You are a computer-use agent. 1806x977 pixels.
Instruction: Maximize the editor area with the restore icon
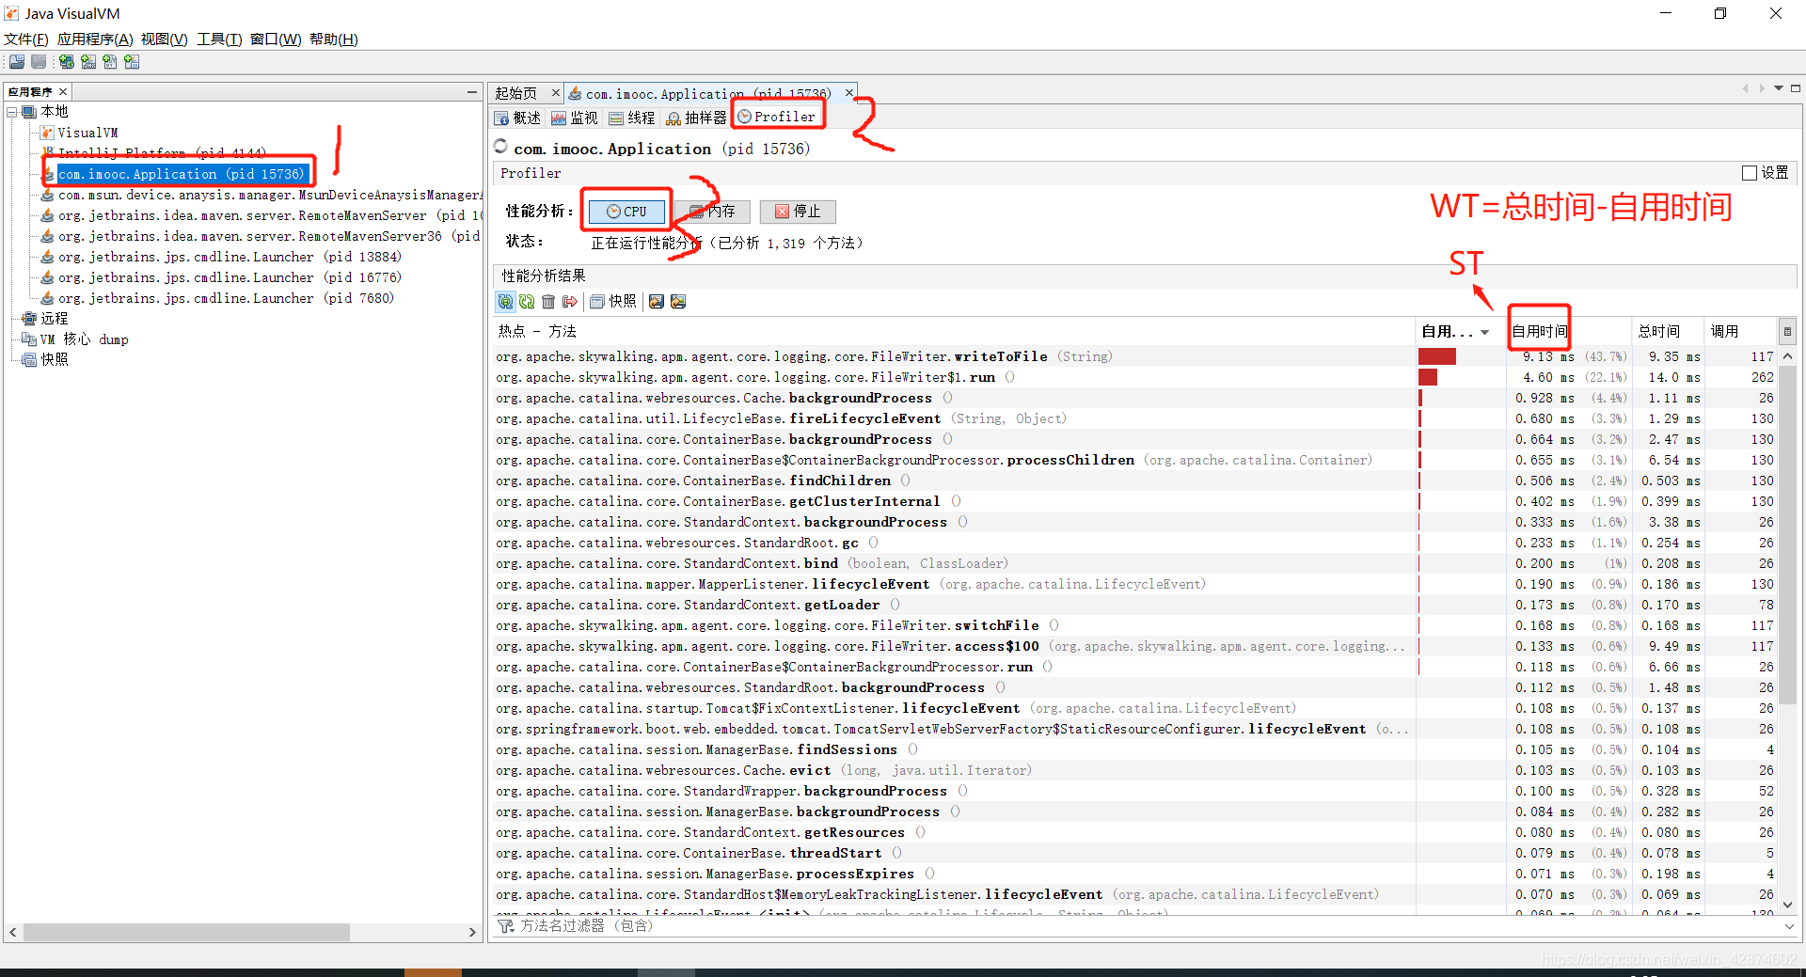click(1796, 88)
